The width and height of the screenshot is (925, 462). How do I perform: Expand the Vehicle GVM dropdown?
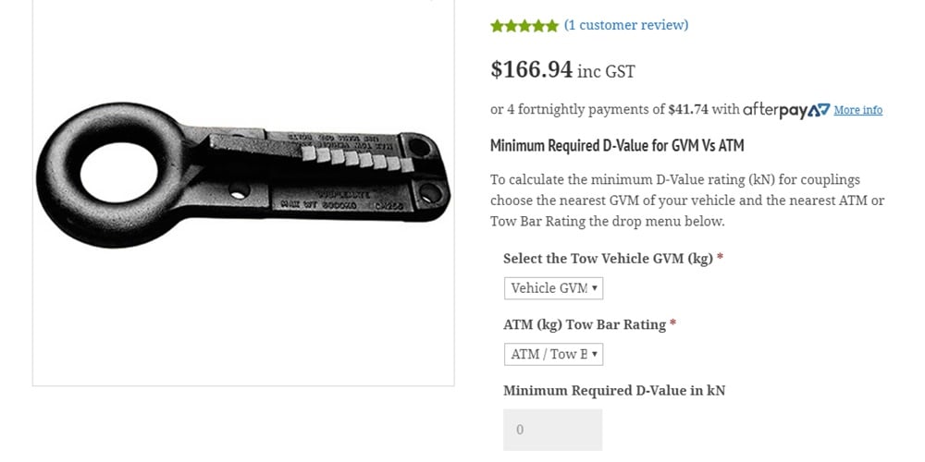tap(553, 288)
